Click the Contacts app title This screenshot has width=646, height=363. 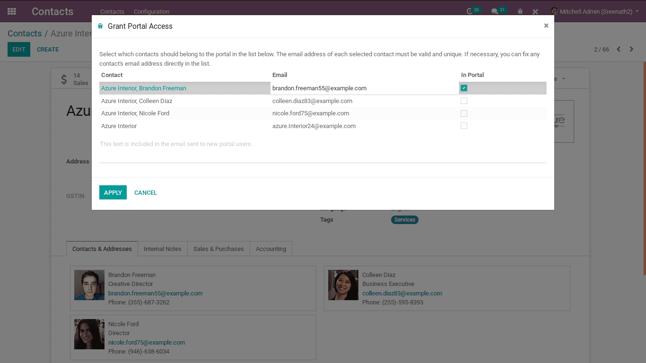pos(52,11)
